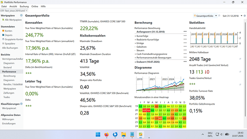This screenshot has width=247, height=139.
Task: Open Alle Buchungen in sidebar
Action: click(x=10, y=48)
